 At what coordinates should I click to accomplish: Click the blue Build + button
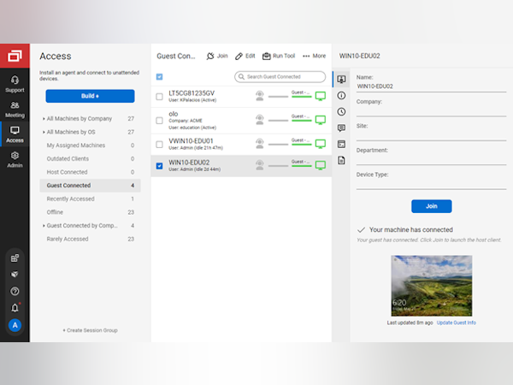click(90, 96)
